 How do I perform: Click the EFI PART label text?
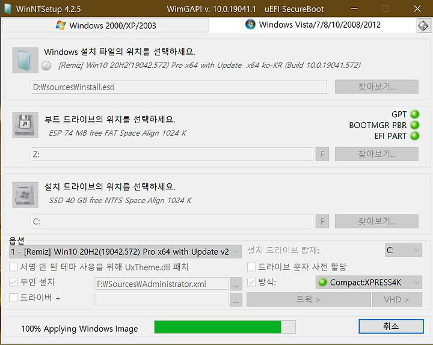[x=390, y=136]
